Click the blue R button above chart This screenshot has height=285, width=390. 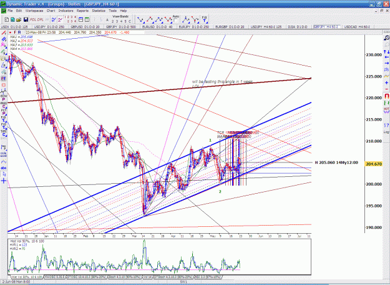pos(19,32)
